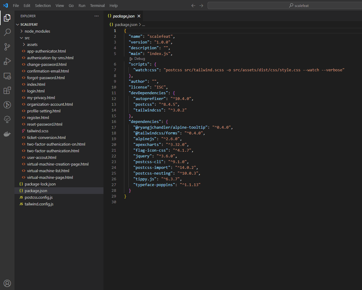Collapse the SCALEFEAT project root
The height and width of the screenshot is (290, 362).
point(29,24)
